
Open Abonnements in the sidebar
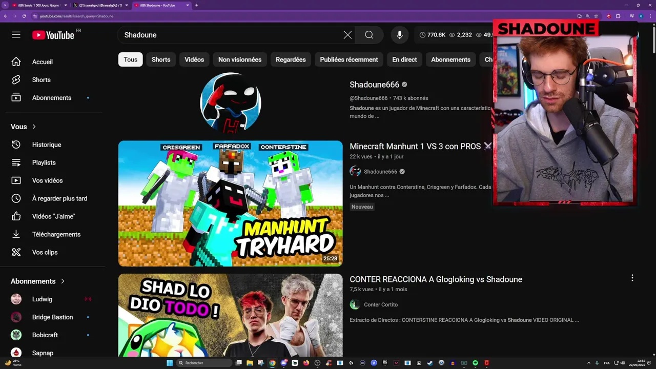point(51,97)
